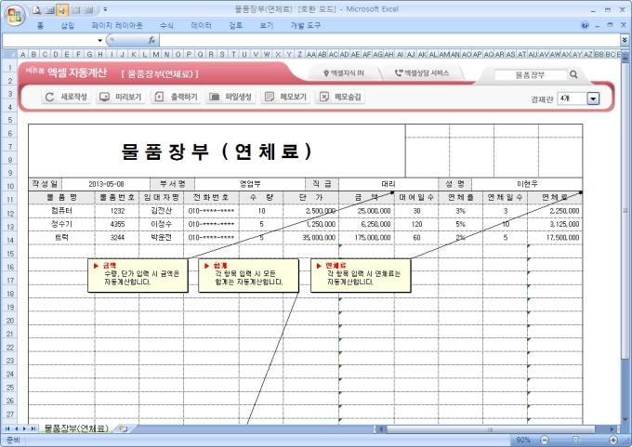Open the 데이터 ribbon tab

201,26
